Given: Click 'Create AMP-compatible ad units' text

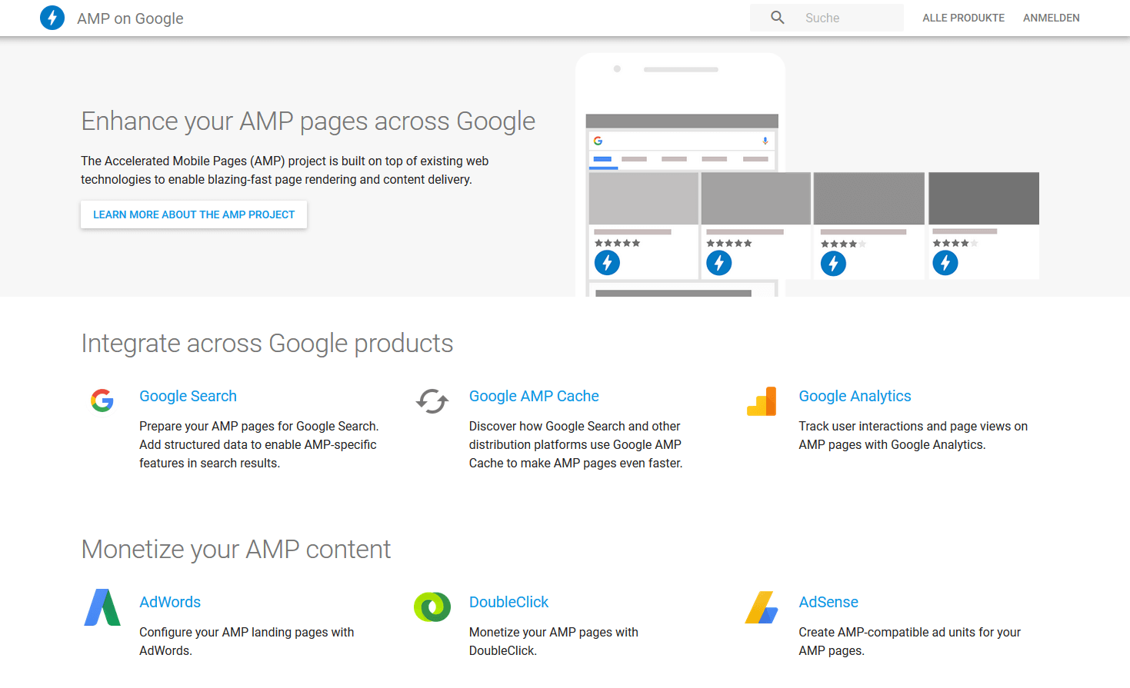Looking at the screenshot, I should [910, 641].
